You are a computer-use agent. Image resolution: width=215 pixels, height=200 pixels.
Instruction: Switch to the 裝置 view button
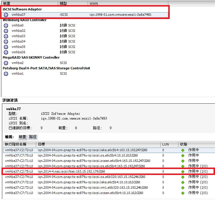pos(22,137)
